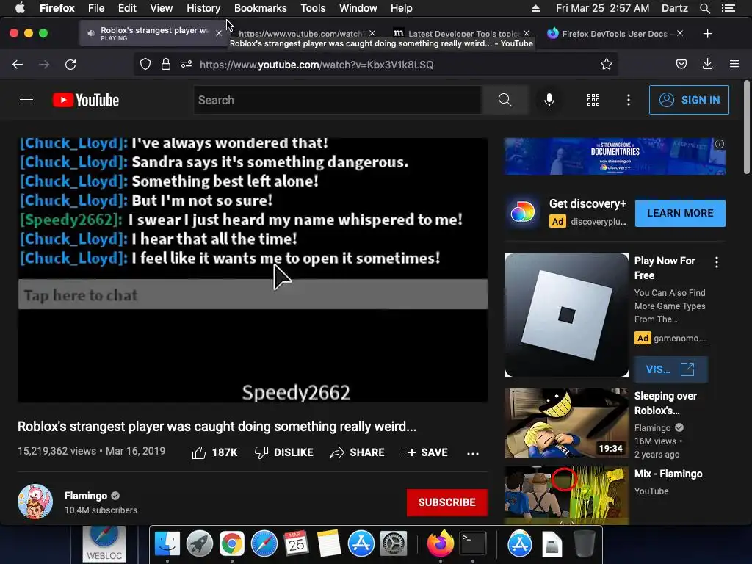Open YouTube settings three-dot menu
The image size is (752, 564).
(x=629, y=100)
